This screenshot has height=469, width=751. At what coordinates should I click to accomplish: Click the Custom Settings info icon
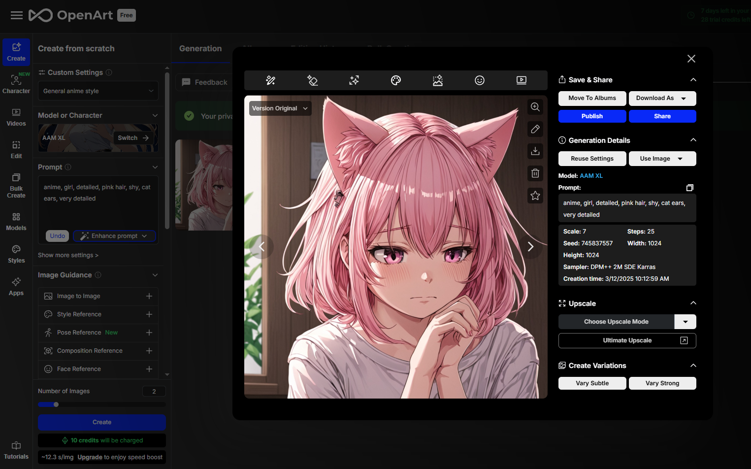pyautogui.click(x=109, y=72)
